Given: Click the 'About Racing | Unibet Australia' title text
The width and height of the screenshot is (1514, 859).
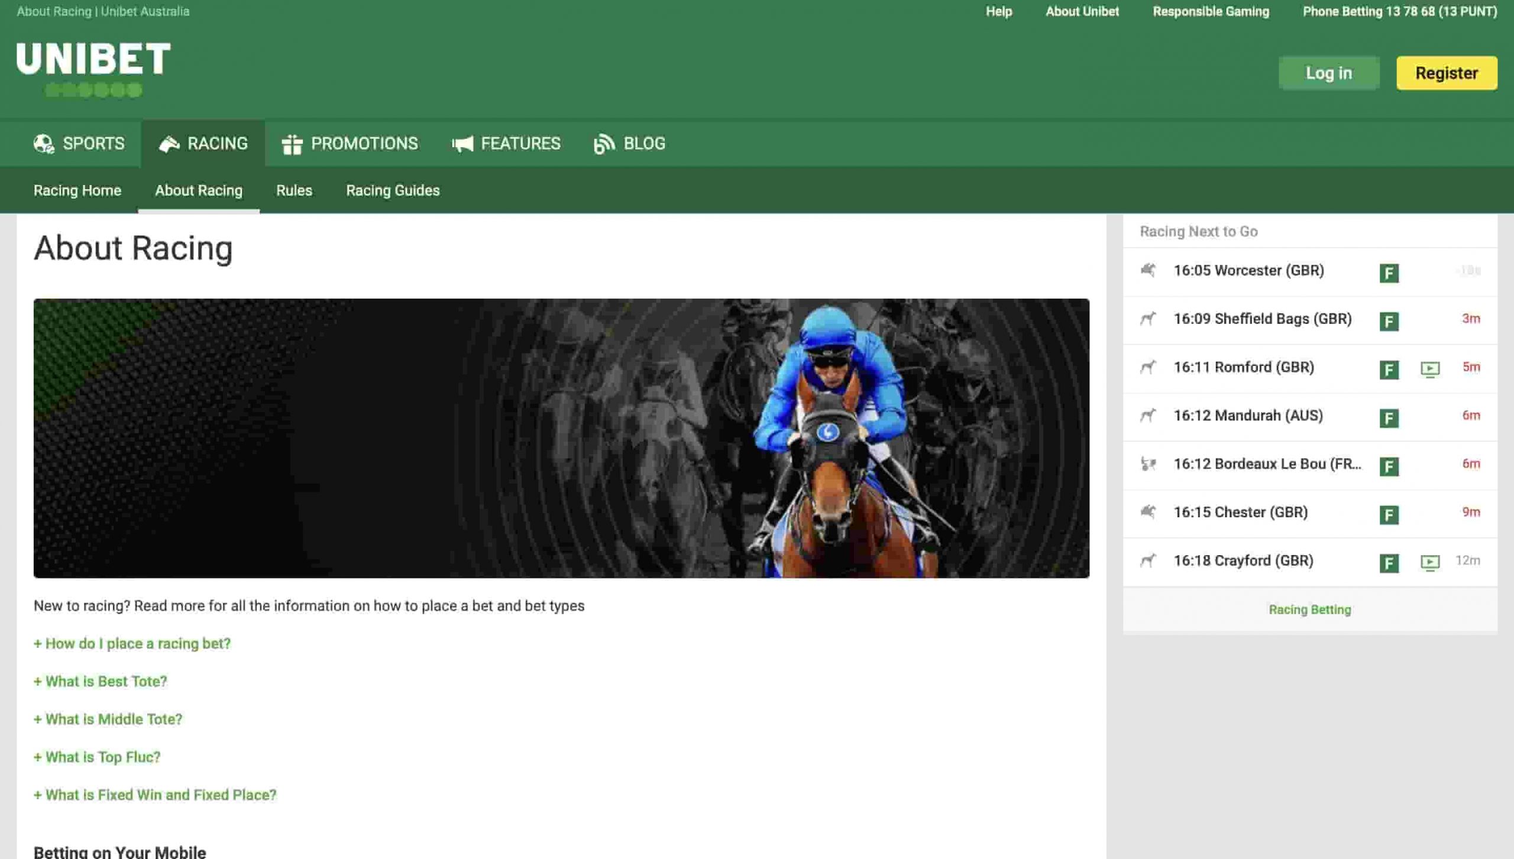Looking at the screenshot, I should pyautogui.click(x=103, y=11).
